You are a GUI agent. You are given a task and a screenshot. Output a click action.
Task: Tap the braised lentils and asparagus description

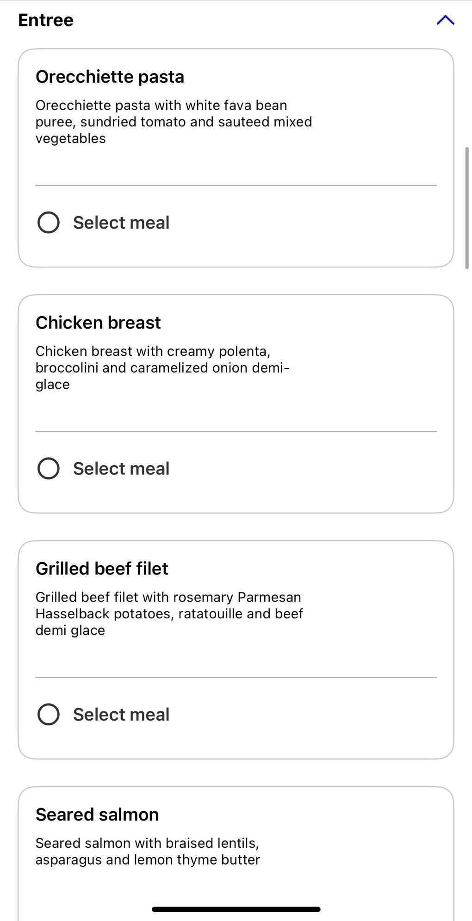[x=148, y=851]
